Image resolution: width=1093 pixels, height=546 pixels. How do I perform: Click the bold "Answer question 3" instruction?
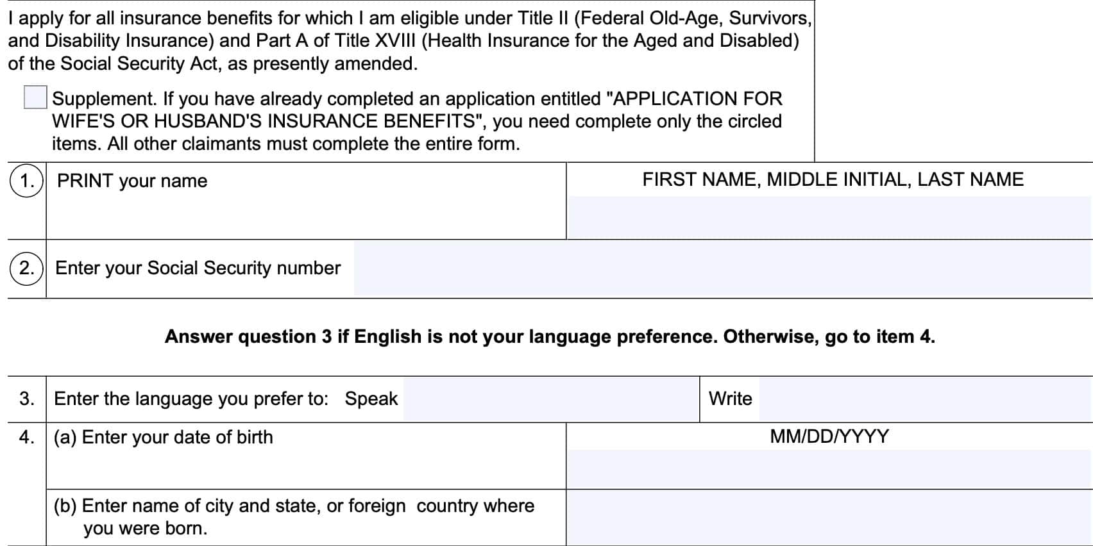550,336
